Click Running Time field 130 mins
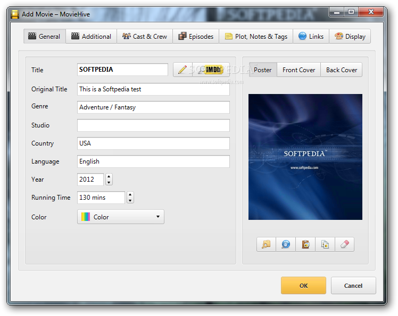This screenshot has height=316, width=398. pos(101,198)
